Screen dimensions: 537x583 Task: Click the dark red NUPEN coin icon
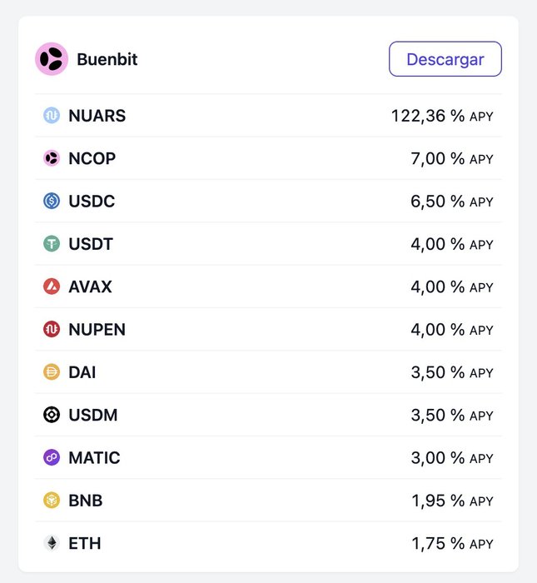click(x=52, y=329)
